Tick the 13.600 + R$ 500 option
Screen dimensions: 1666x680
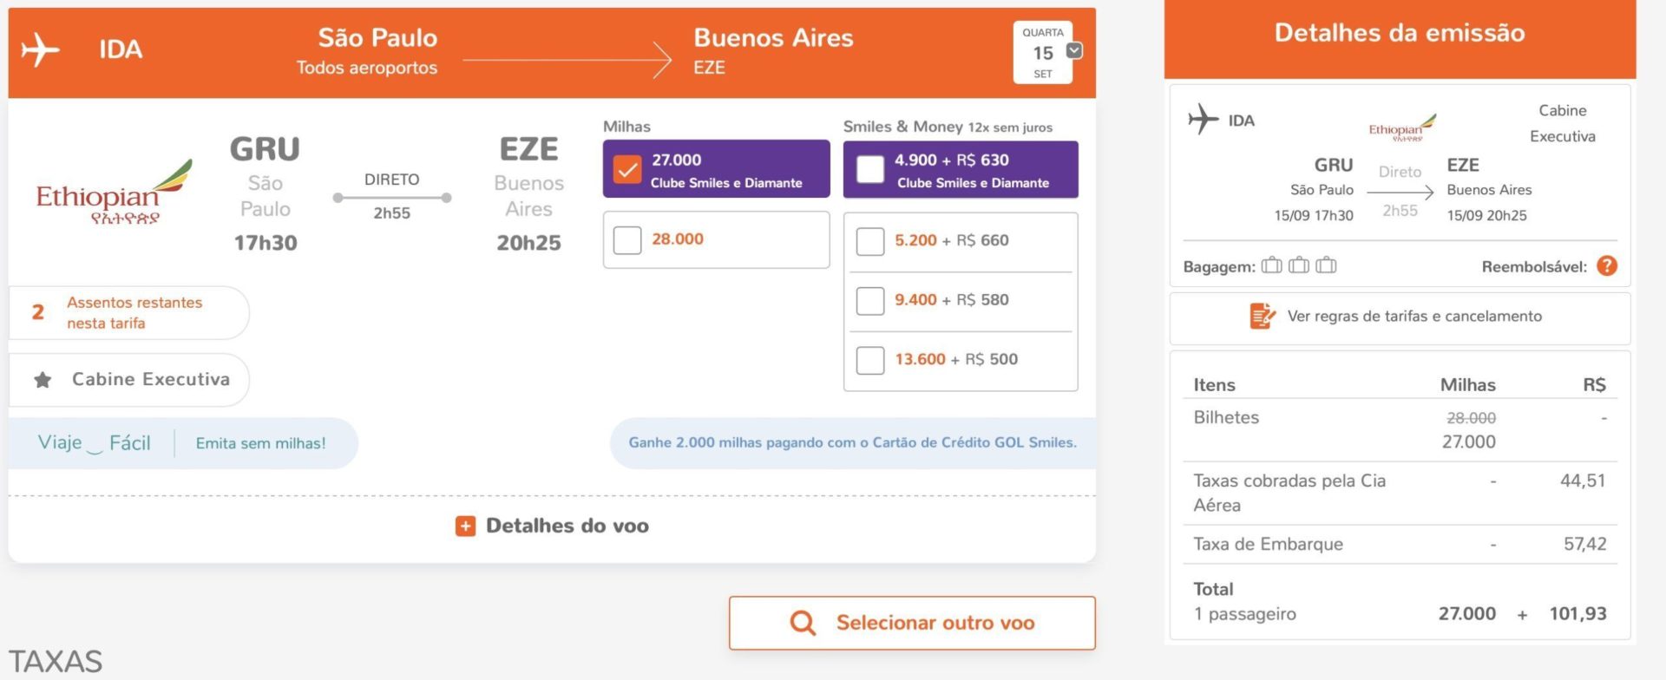pyautogui.click(x=870, y=360)
